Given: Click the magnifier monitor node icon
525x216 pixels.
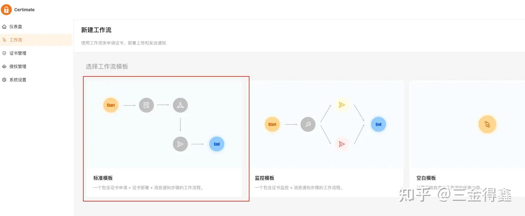Looking at the screenshot, I should 308,124.
